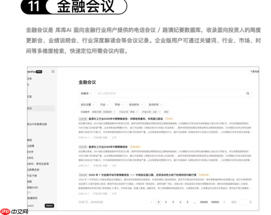This screenshot has width=271, height=215.
Task: Open the 数据研究 sidebar entry
Action: 32,198
